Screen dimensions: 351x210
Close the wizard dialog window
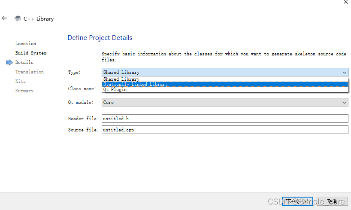click(345, 2)
